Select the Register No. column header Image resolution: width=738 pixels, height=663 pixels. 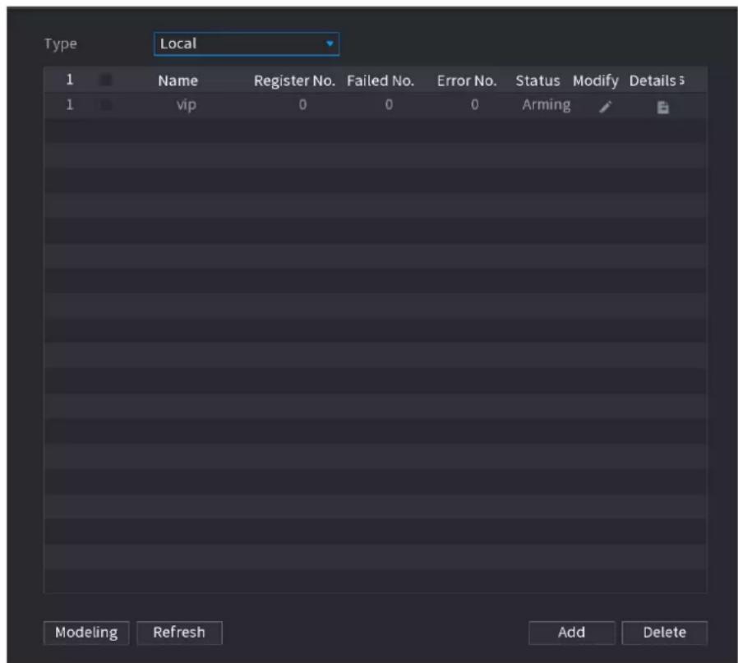click(295, 81)
